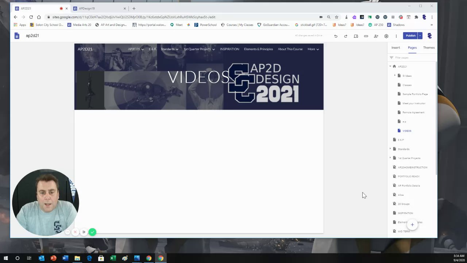
Task: Open Elements & Principles navigation link
Action: tap(258, 49)
